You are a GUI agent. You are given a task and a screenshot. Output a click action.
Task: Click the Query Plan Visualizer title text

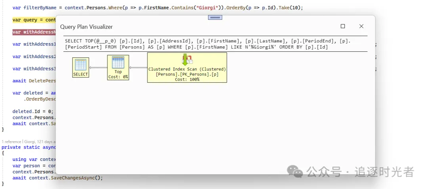(x=86, y=26)
